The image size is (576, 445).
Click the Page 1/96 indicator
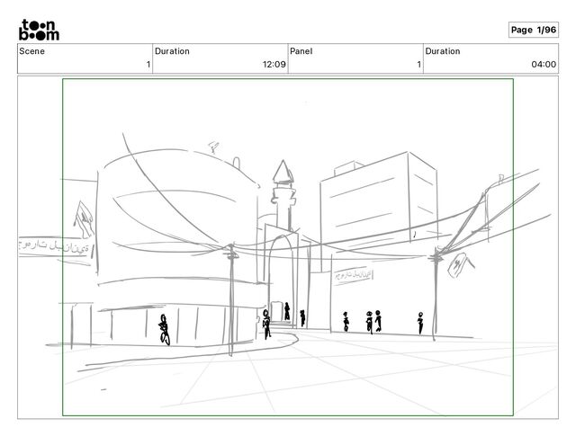pos(534,30)
